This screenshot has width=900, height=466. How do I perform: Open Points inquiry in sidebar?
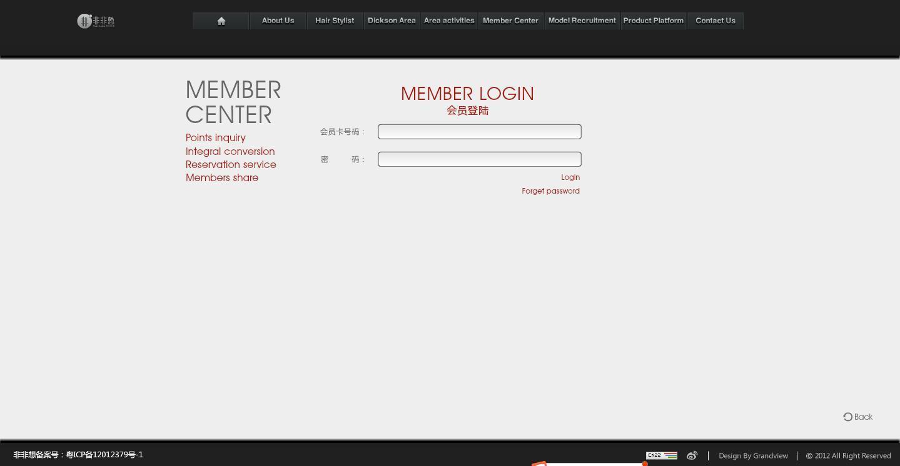tap(216, 137)
